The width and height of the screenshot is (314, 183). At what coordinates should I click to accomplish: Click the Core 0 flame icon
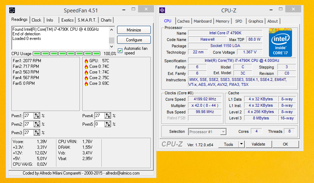(86, 66)
